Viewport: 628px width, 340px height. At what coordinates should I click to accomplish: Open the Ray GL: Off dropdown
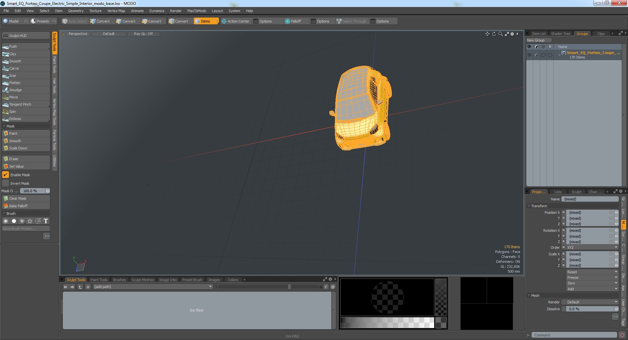tap(143, 34)
